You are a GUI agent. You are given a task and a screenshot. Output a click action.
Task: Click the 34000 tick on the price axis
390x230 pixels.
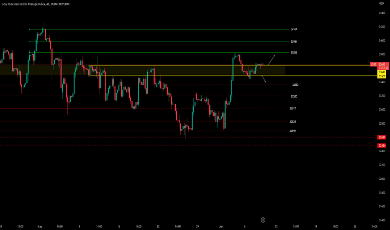(382, 41)
